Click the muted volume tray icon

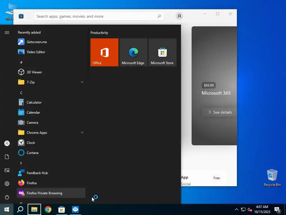pyautogui.click(x=250, y=209)
